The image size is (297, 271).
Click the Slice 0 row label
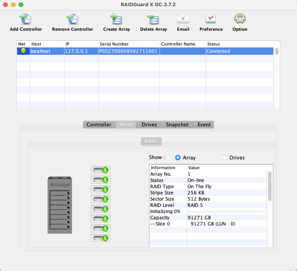pos(160,224)
